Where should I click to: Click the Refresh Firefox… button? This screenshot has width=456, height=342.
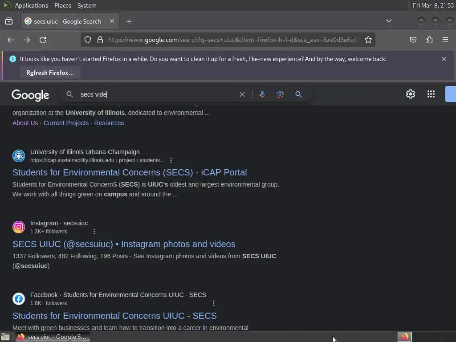50,73
